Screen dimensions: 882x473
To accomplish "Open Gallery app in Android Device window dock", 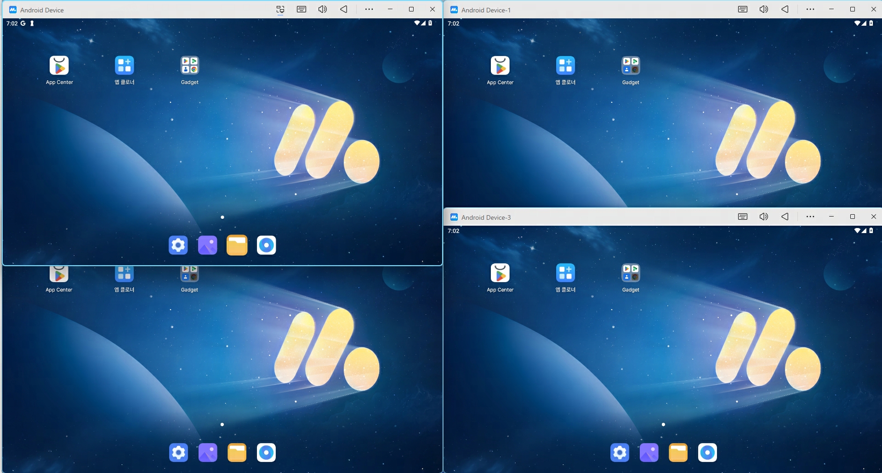I will tap(208, 245).
